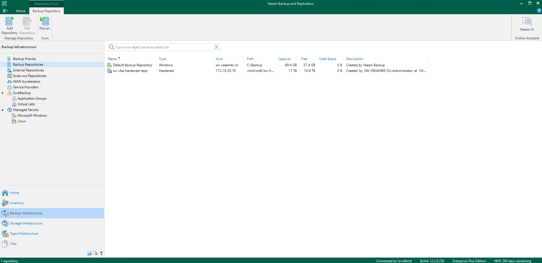Open External Repositories node
The width and height of the screenshot is (542, 263).
(x=28, y=70)
